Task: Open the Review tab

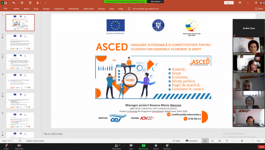Action: (101, 9)
